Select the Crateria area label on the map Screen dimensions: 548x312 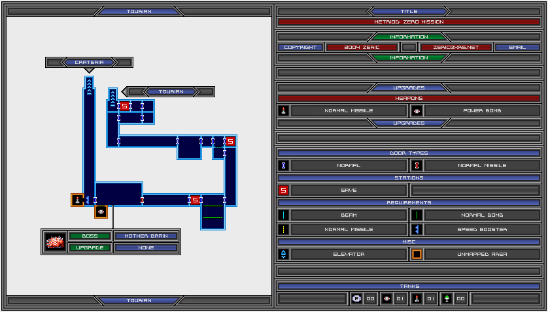[x=89, y=62]
